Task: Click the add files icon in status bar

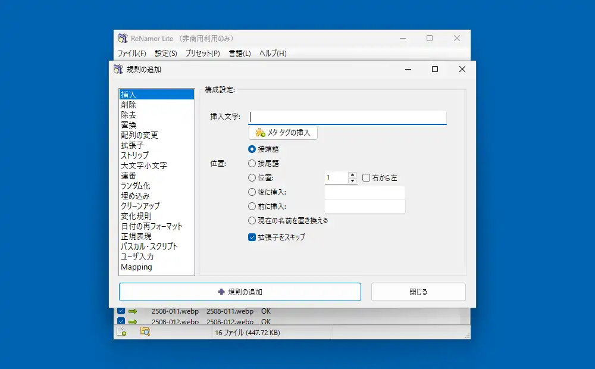Action: (x=121, y=332)
